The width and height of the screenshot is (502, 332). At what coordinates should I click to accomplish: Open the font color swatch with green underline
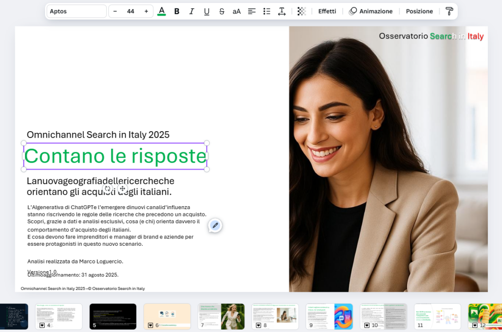(161, 11)
